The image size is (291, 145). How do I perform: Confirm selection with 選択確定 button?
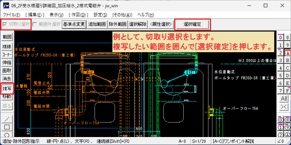(192, 24)
